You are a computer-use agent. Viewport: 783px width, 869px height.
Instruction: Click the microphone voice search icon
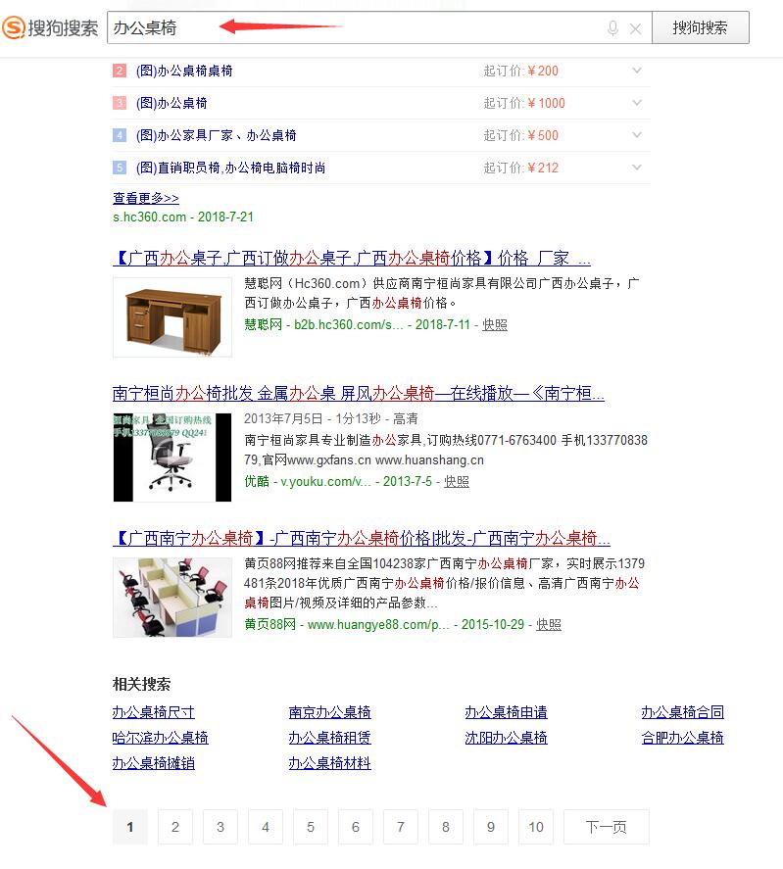tap(612, 27)
